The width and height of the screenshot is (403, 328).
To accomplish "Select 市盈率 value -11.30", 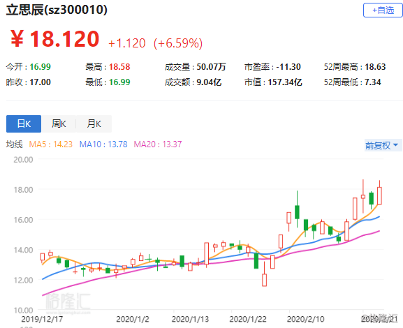I will click(288, 67).
